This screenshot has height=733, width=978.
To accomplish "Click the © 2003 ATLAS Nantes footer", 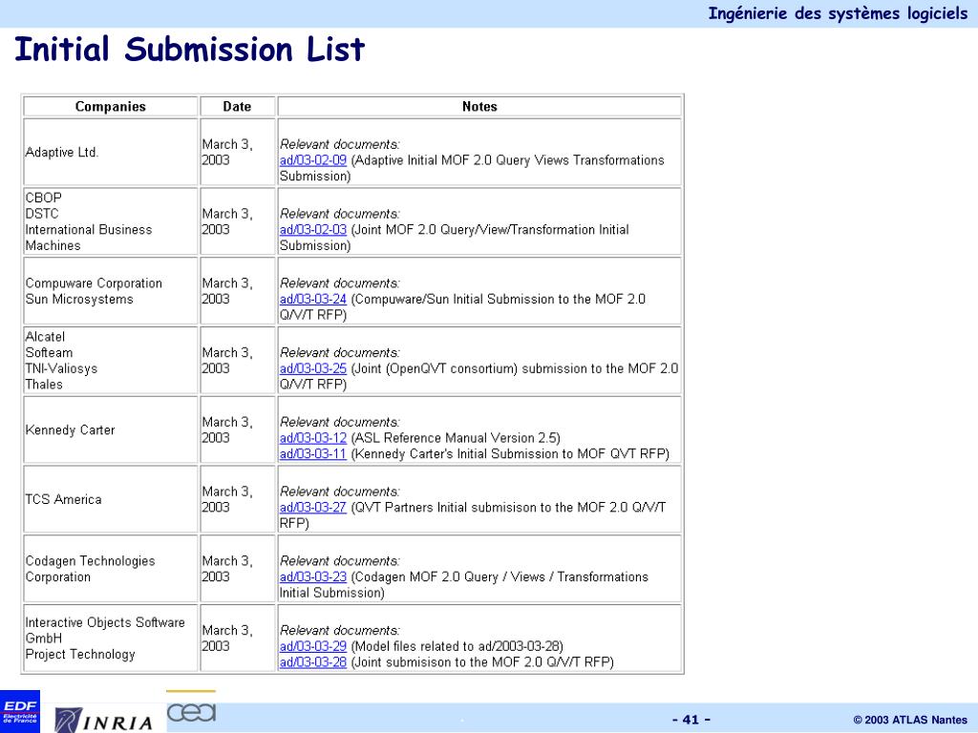I will coord(910,720).
